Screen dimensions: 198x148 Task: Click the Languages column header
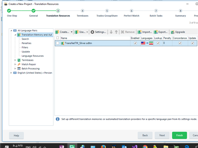tap(147, 38)
